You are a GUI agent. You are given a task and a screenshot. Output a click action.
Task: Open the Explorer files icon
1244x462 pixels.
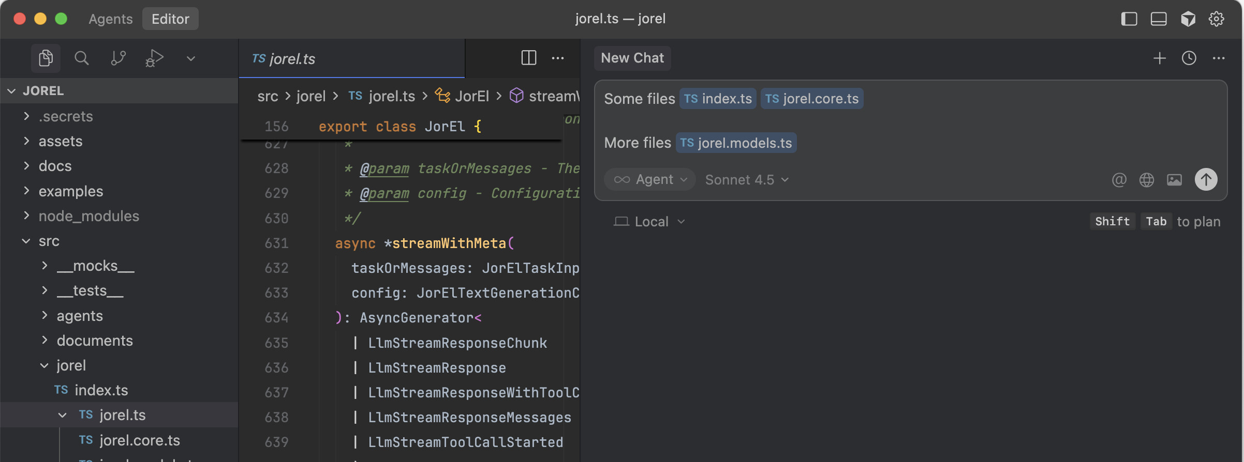tap(46, 58)
